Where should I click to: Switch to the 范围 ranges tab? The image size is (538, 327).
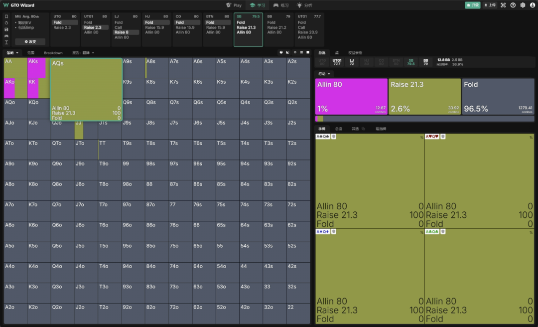pyautogui.click(x=31, y=53)
